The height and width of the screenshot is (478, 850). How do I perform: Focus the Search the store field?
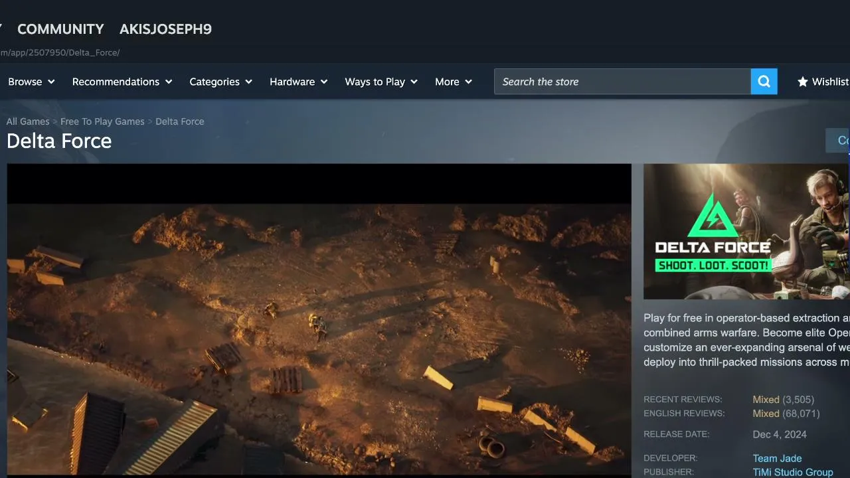pyautogui.click(x=622, y=82)
